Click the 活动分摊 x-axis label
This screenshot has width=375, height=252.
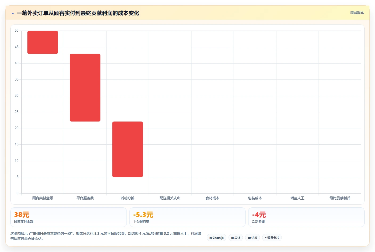click(128, 198)
